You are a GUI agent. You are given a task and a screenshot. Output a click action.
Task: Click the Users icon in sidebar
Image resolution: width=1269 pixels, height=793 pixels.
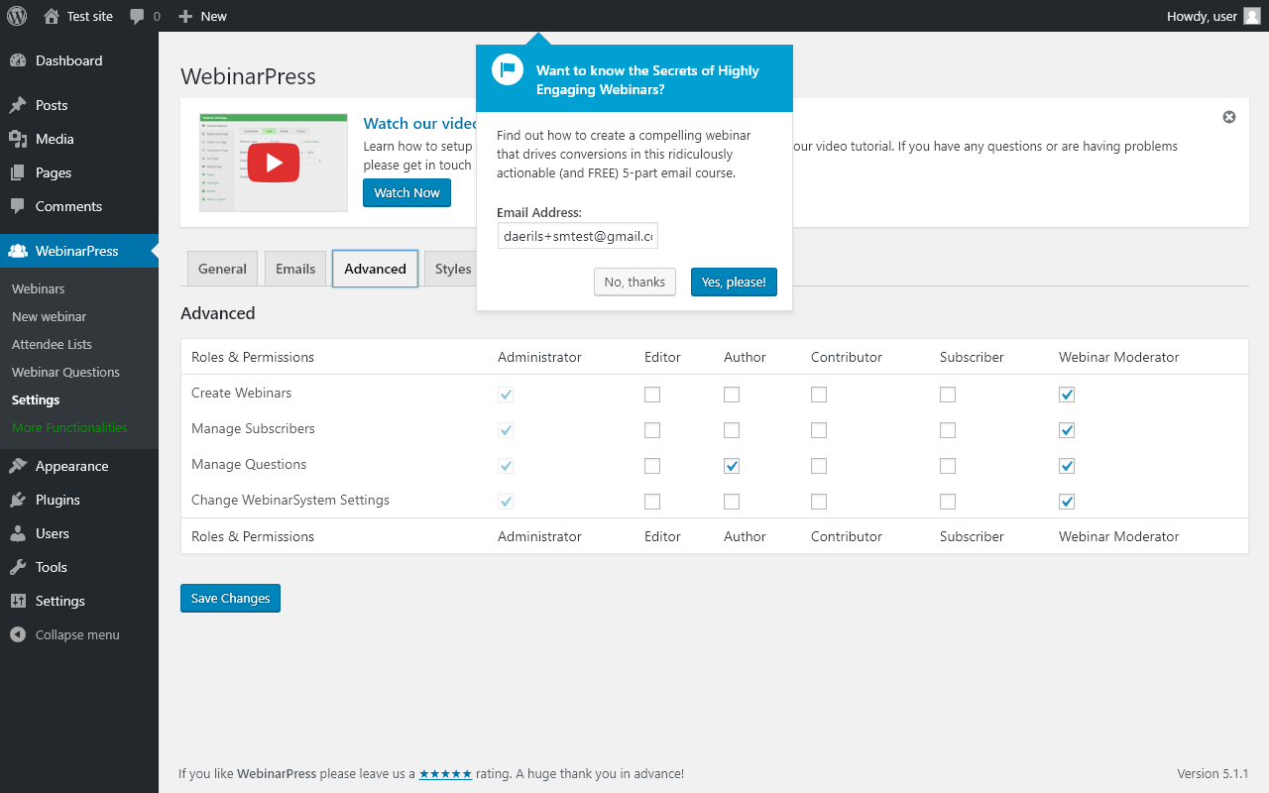(18, 533)
